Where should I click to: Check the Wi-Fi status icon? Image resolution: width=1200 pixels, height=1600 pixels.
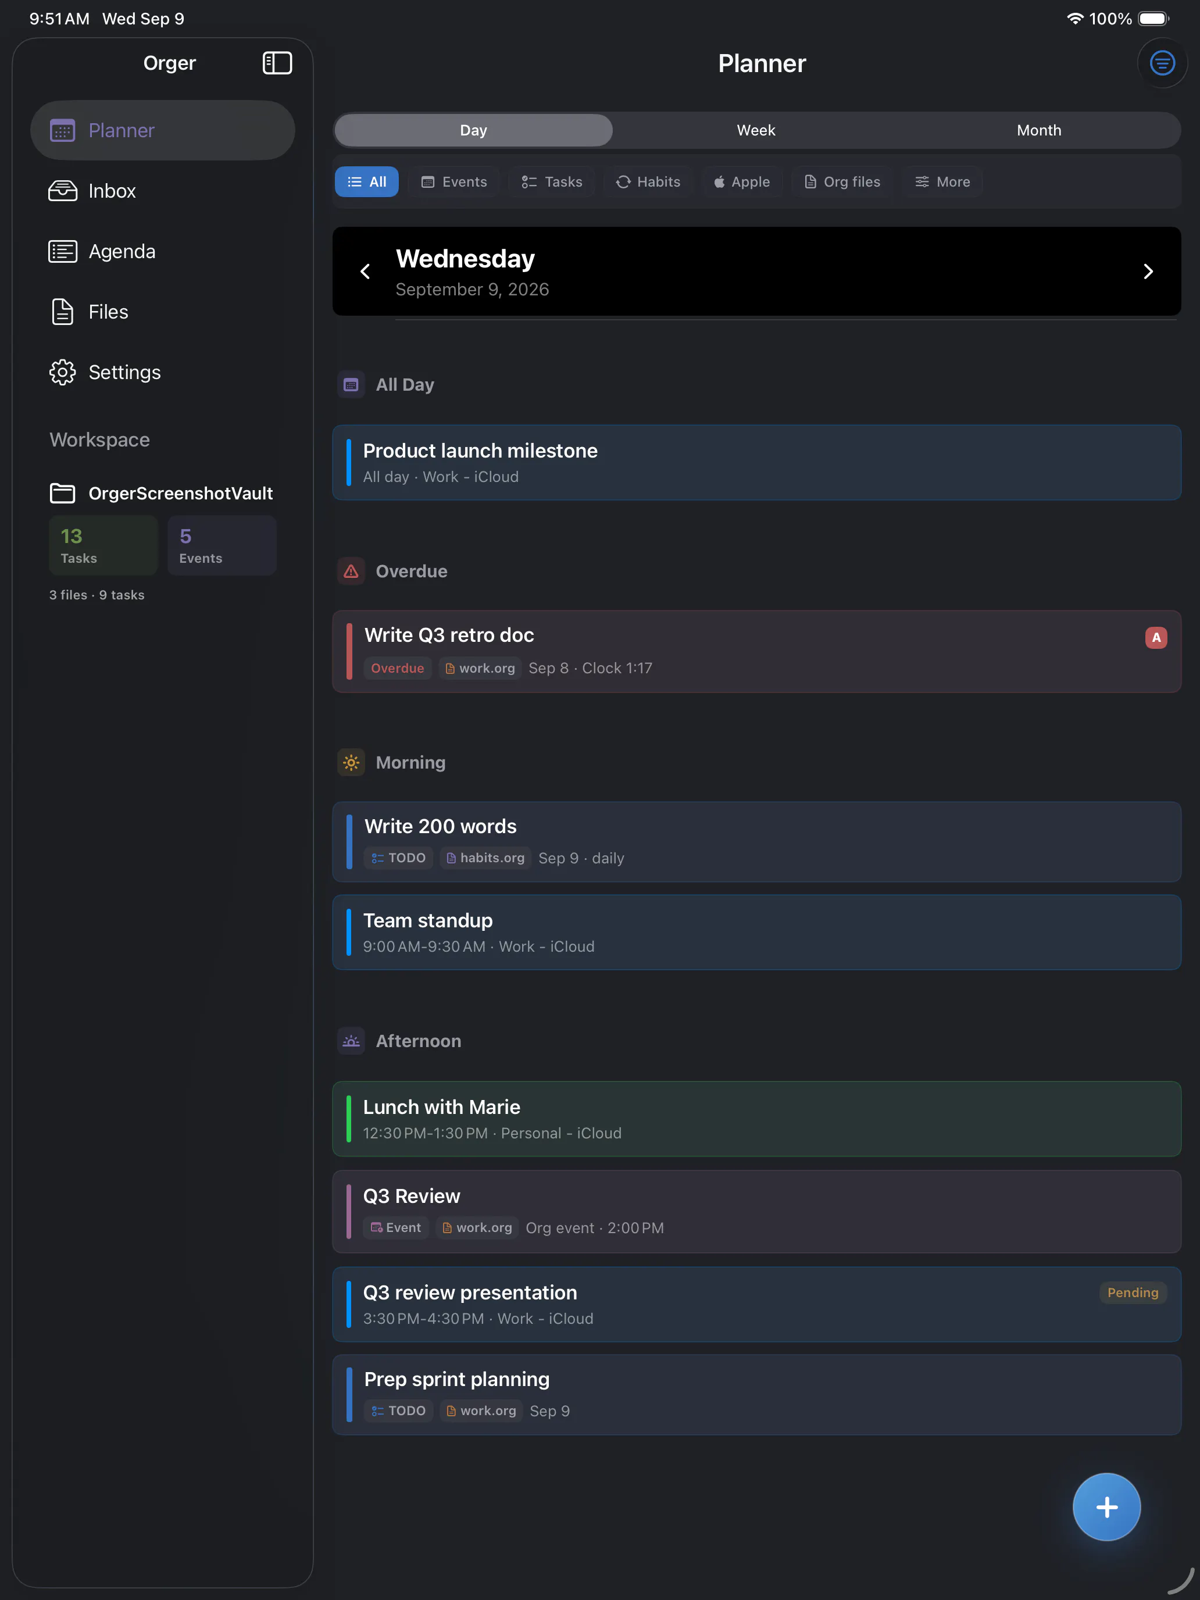1075,19
